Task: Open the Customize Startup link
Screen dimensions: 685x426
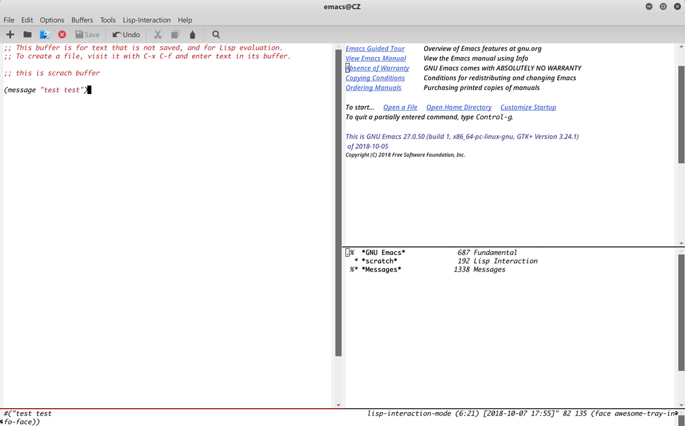Action: click(527, 107)
